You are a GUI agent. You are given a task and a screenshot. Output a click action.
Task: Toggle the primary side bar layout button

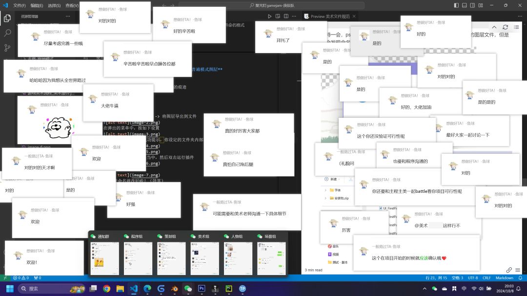(x=456, y=5)
